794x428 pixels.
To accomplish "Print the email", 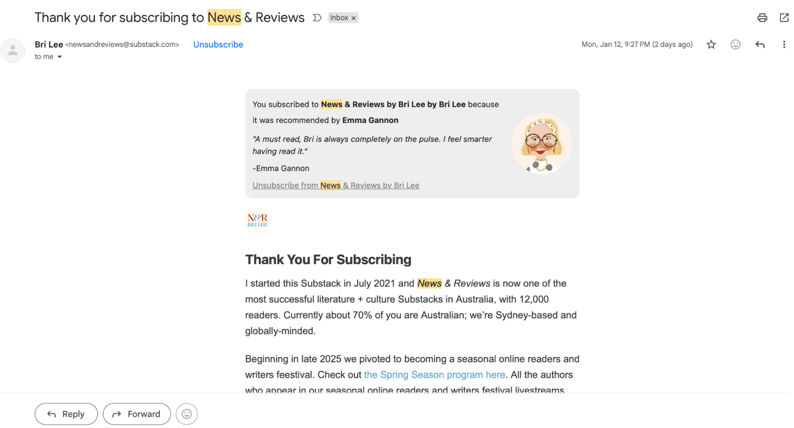I will click(762, 17).
